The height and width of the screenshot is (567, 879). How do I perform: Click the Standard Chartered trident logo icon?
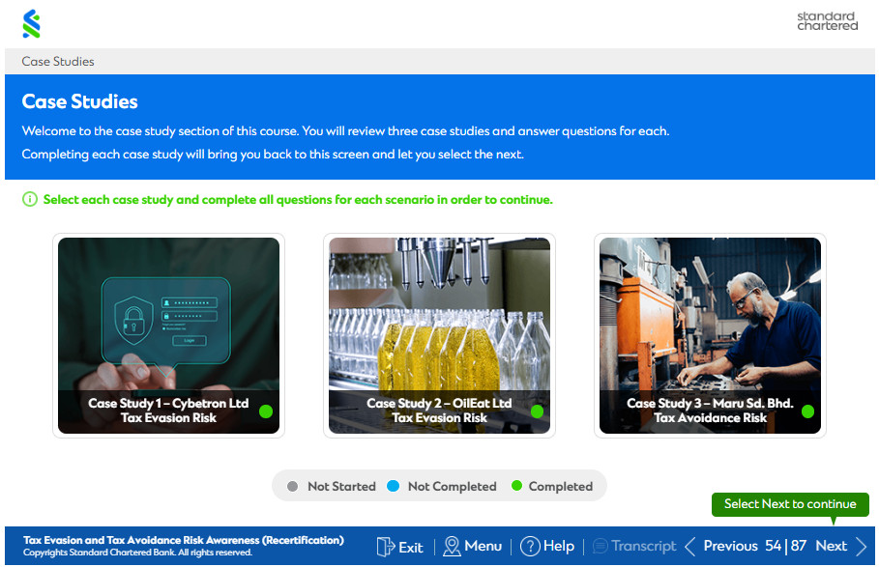pos(31,24)
